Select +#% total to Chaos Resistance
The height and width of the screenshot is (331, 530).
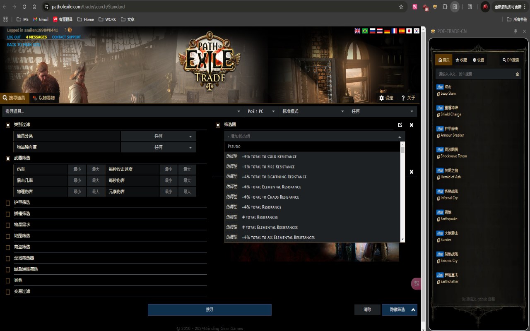312,197
